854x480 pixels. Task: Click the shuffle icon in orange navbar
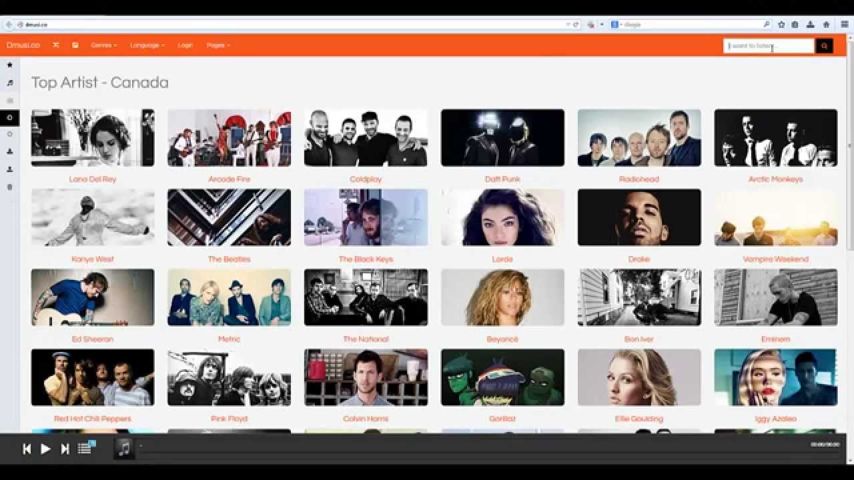click(56, 45)
